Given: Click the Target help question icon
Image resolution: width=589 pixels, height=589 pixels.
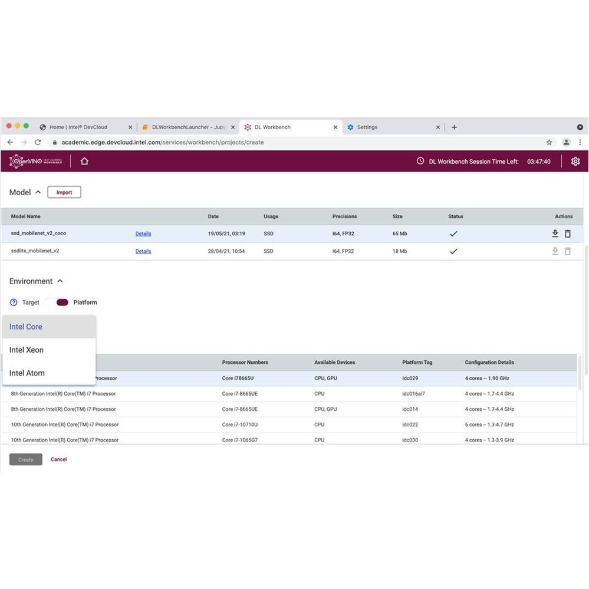Looking at the screenshot, I should pos(14,302).
